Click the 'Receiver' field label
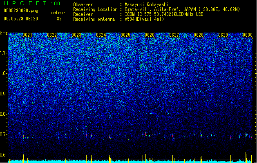This screenshot has width=257, height=163. [x=83, y=14]
